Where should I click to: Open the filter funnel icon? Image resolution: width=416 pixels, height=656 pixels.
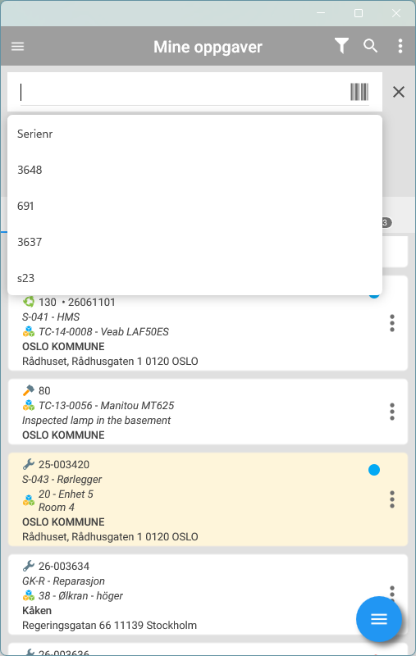341,46
